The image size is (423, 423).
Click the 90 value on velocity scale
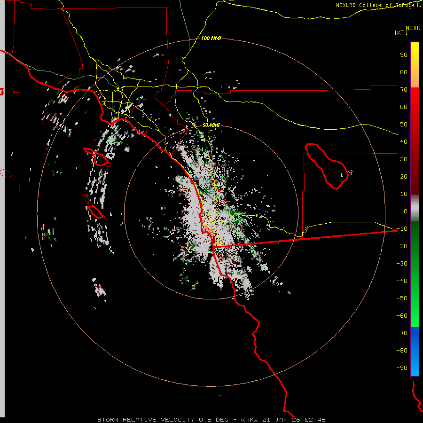click(404, 55)
